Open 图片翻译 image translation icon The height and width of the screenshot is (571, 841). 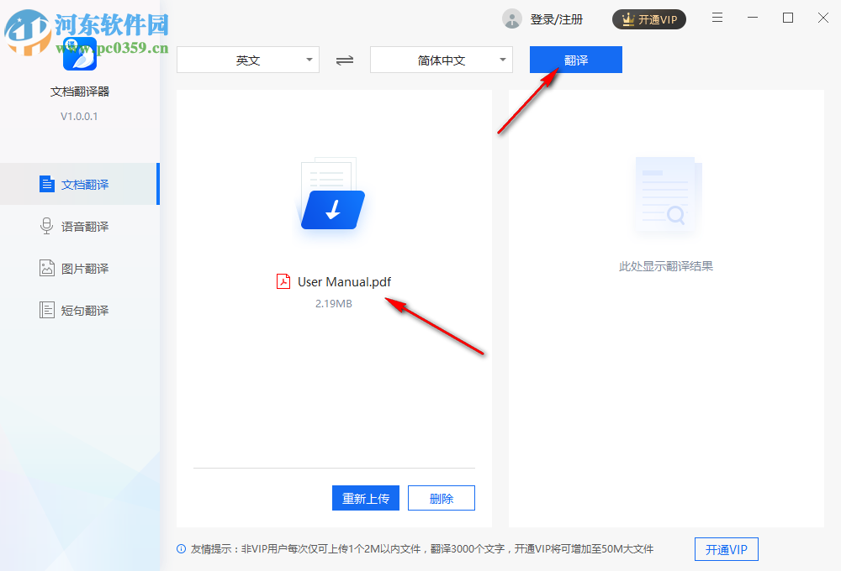[x=46, y=267]
